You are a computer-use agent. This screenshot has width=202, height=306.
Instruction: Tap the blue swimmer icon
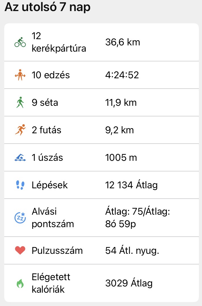tap(20, 158)
